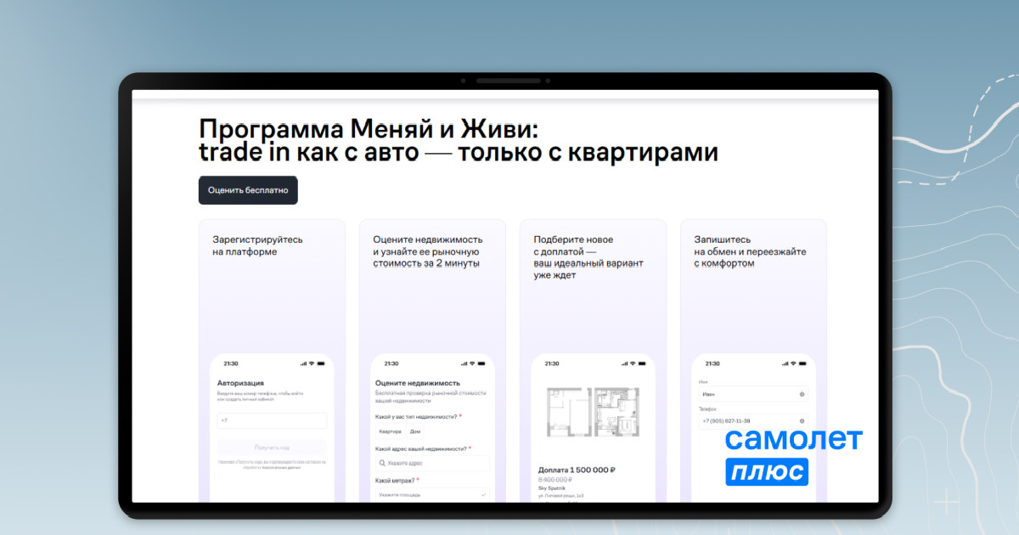Click the clear icon in the Телефон field
Image resolution: width=1019 pixels, height=535 pixels.
click(x=802, y=421)
